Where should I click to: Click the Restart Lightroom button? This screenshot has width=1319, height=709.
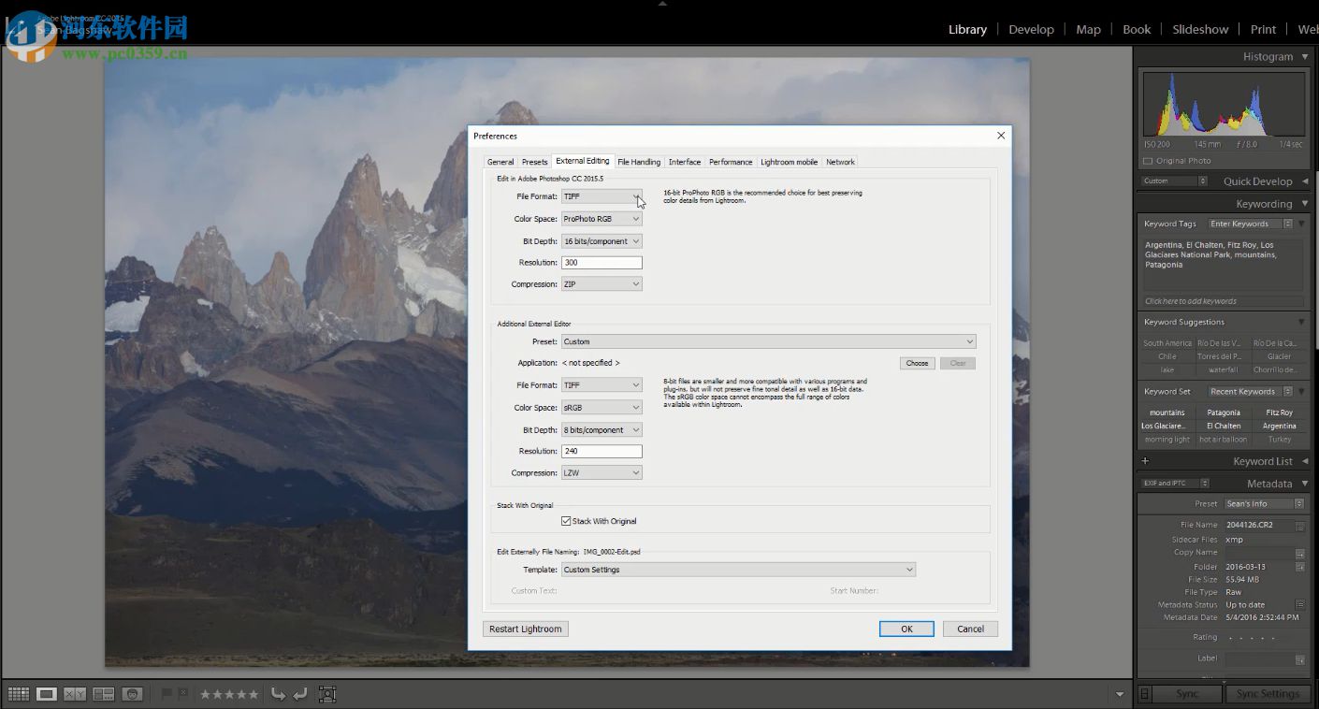click(525, 629)
